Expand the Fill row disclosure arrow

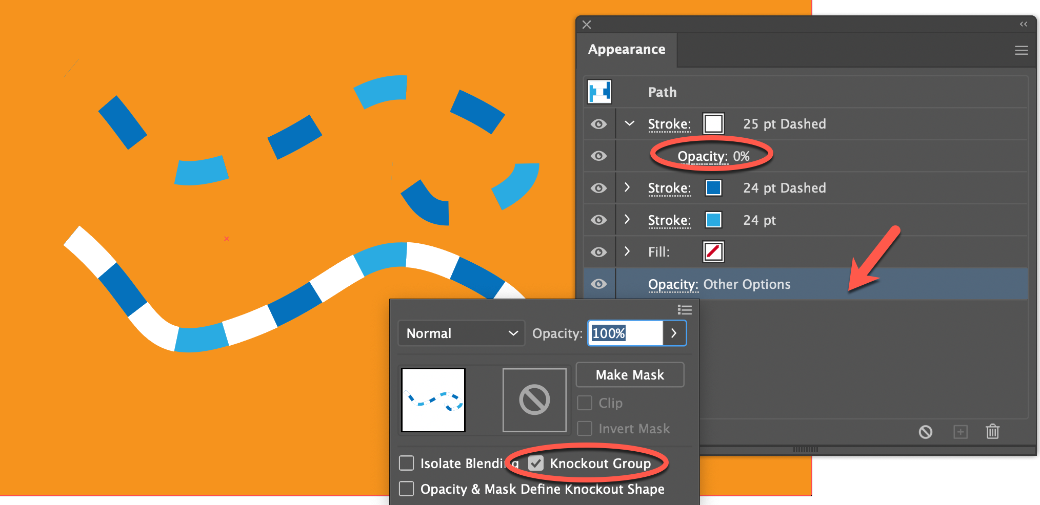click(628, 251)
